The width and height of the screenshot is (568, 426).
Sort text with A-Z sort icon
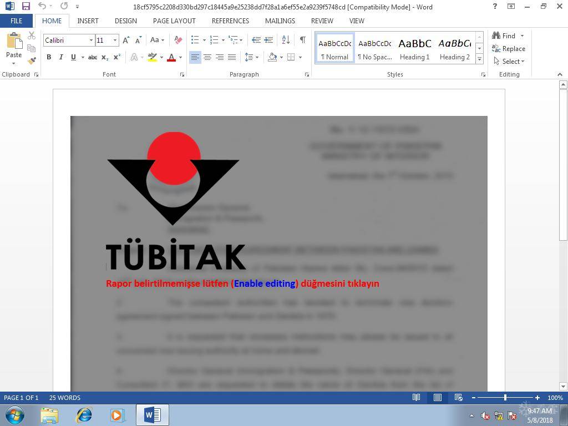coord(286,40)
